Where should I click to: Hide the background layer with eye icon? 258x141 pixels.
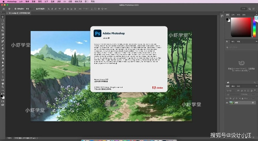(227, 103)
